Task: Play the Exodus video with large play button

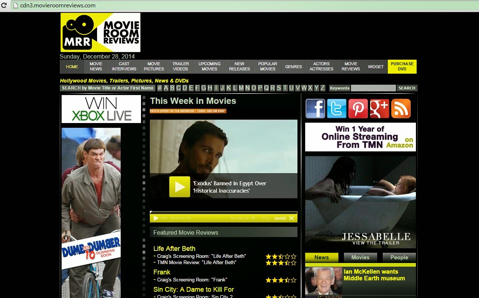Action: pos(180,187)
